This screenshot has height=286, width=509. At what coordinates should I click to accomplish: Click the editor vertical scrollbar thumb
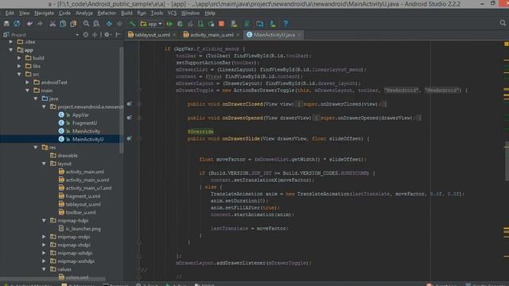tap(507, 161)
